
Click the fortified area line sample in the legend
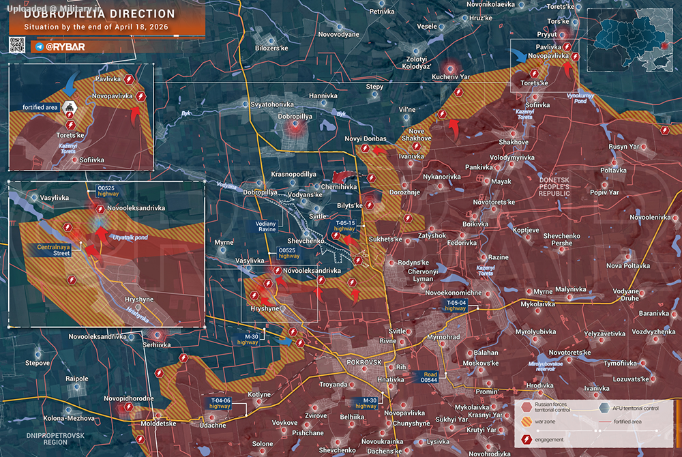click(x=605, y=422)
